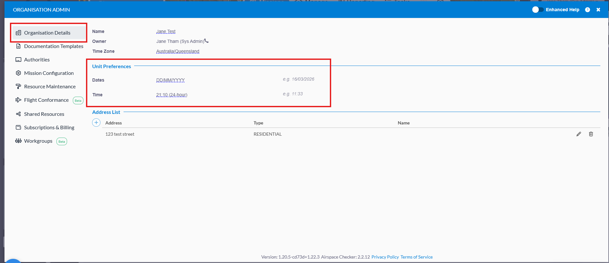Open the Organisation Details section
This screenshot has height=263, width=609.
point(49,33)
